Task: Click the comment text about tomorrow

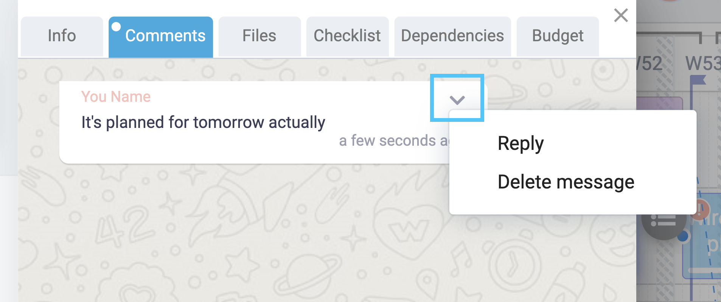Action: [x=203, y=123]
